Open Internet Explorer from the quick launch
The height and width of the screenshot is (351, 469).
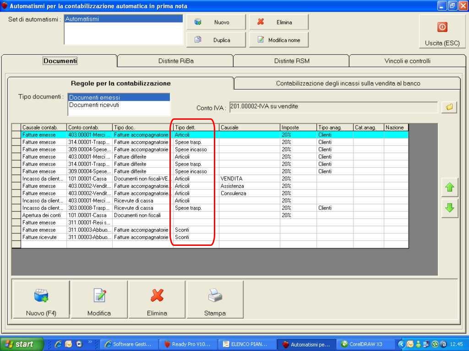pos(58,344)
